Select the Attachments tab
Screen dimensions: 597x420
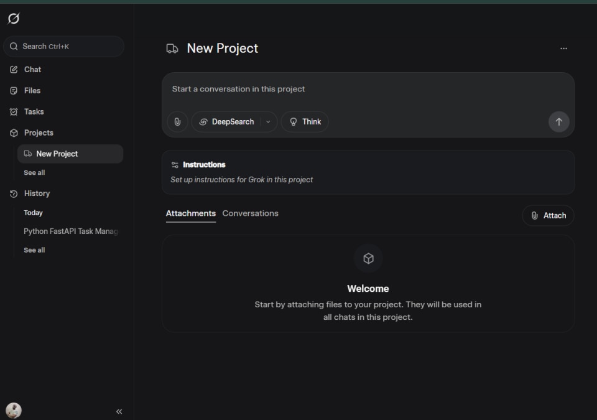[x=190, y=213]
